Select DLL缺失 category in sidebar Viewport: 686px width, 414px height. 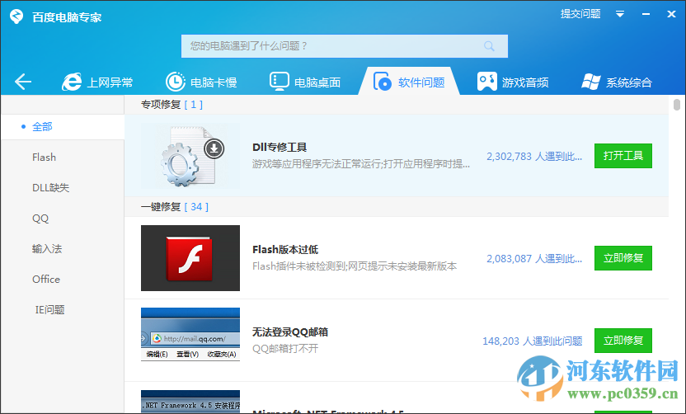click(51, 188)
